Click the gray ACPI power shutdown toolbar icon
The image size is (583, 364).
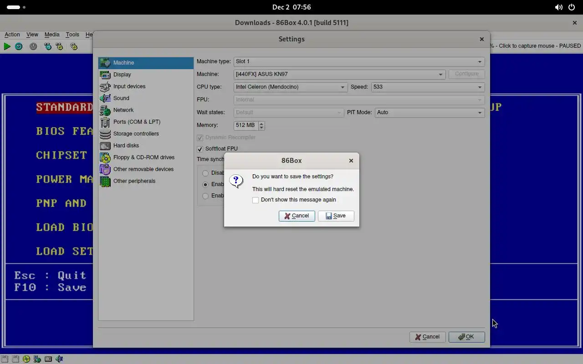[33, 46]
